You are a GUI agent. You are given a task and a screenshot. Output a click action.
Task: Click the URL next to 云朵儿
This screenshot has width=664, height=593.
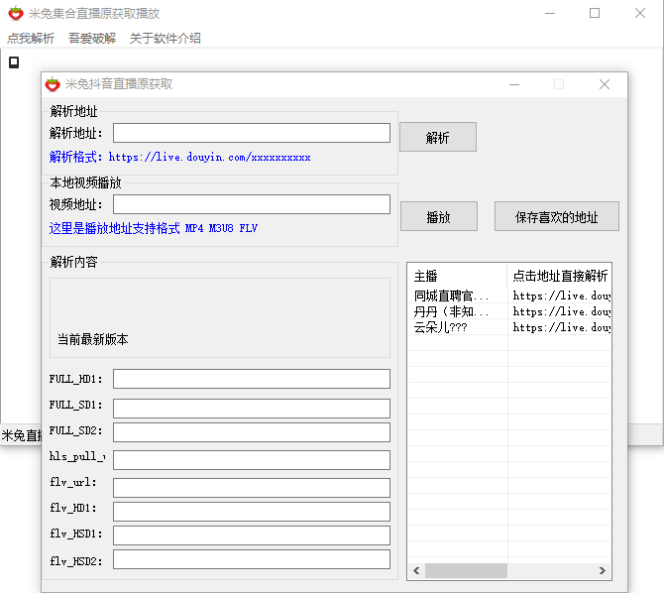[x=561, y=327]
